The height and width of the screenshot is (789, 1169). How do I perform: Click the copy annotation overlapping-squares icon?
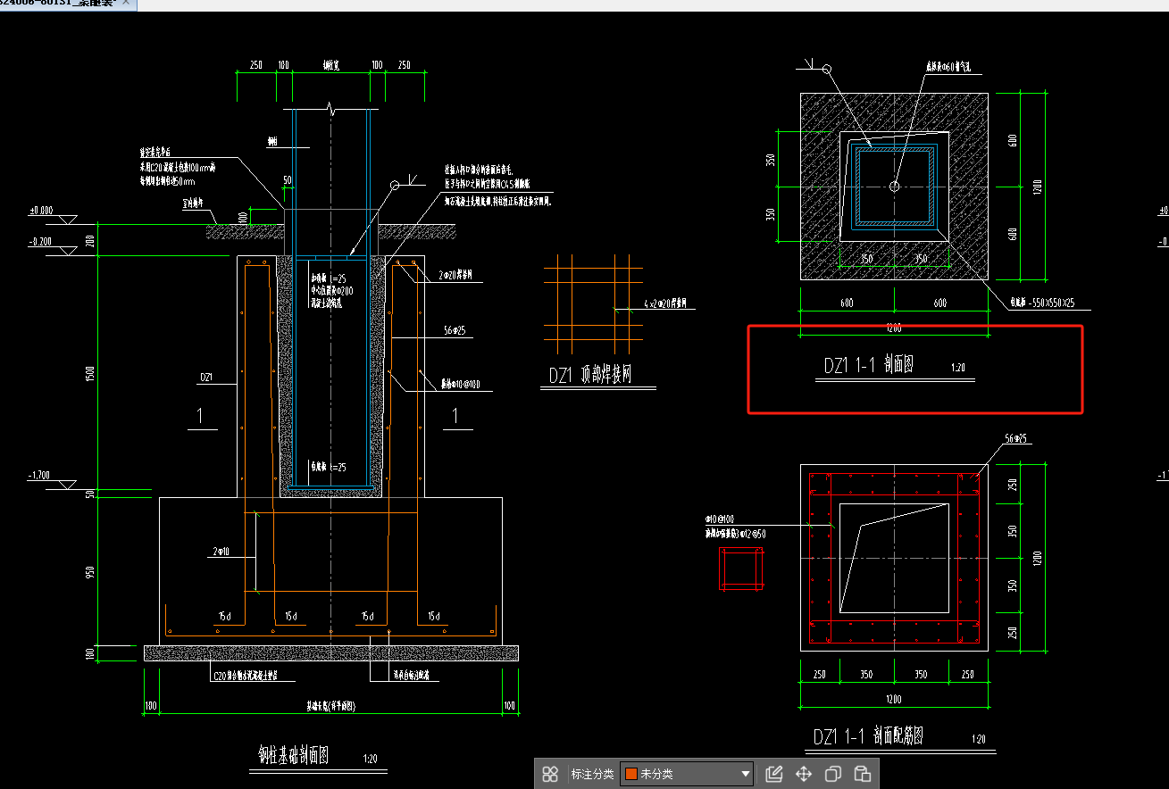pos(832,774)
